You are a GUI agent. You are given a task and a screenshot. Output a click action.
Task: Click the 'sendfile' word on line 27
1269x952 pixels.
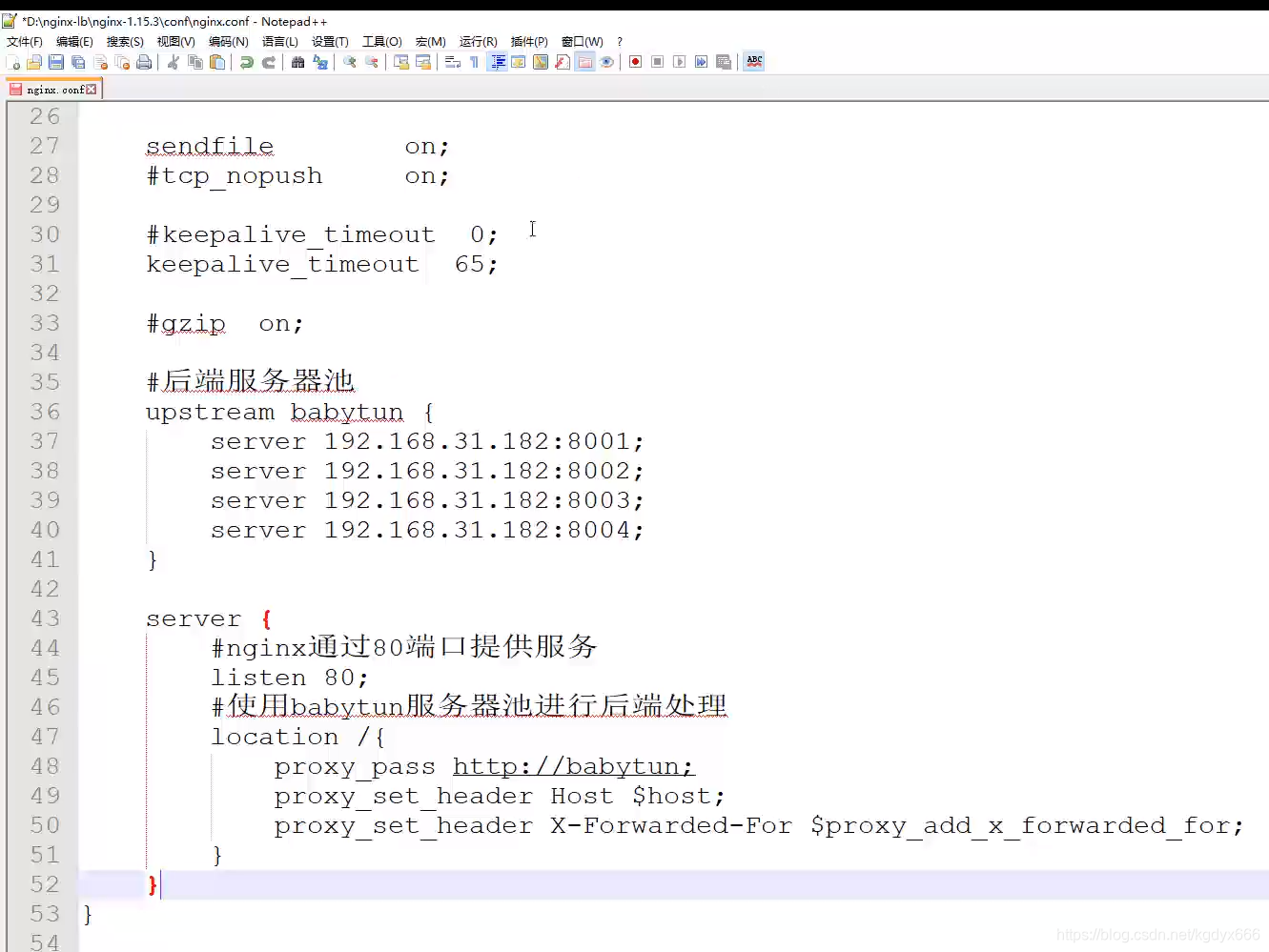pyautogui.click(x=210, y=146)
